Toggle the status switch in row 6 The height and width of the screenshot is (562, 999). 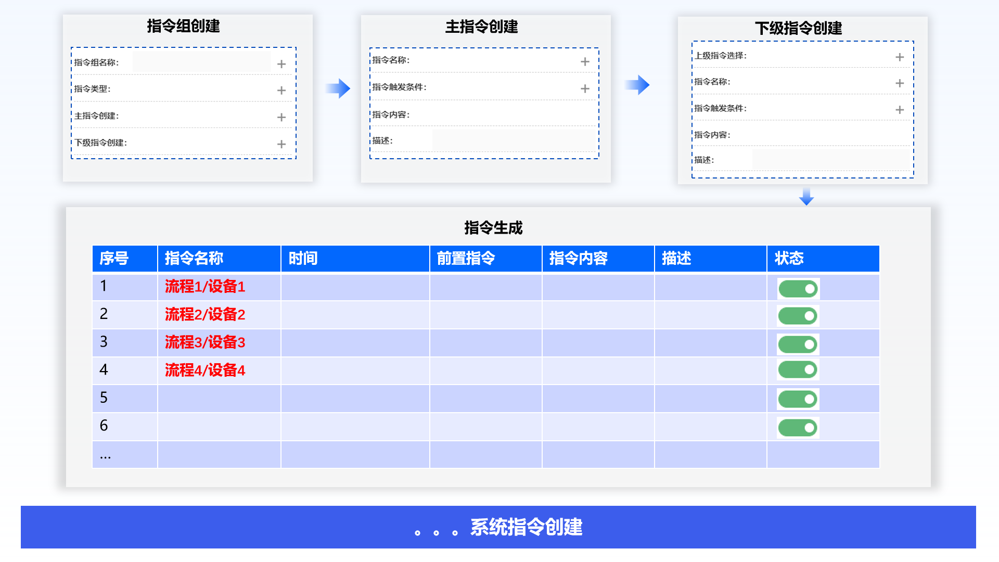click(x=798, y=428)
